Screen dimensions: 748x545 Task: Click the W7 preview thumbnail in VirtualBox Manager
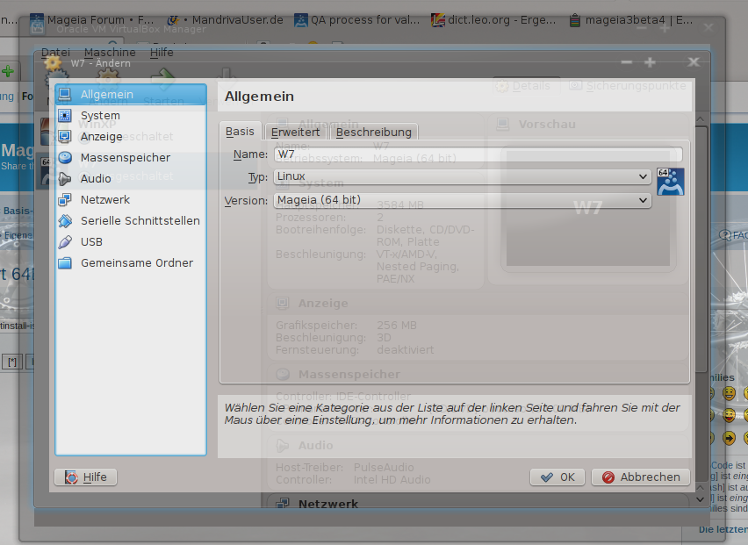point(588,208)
